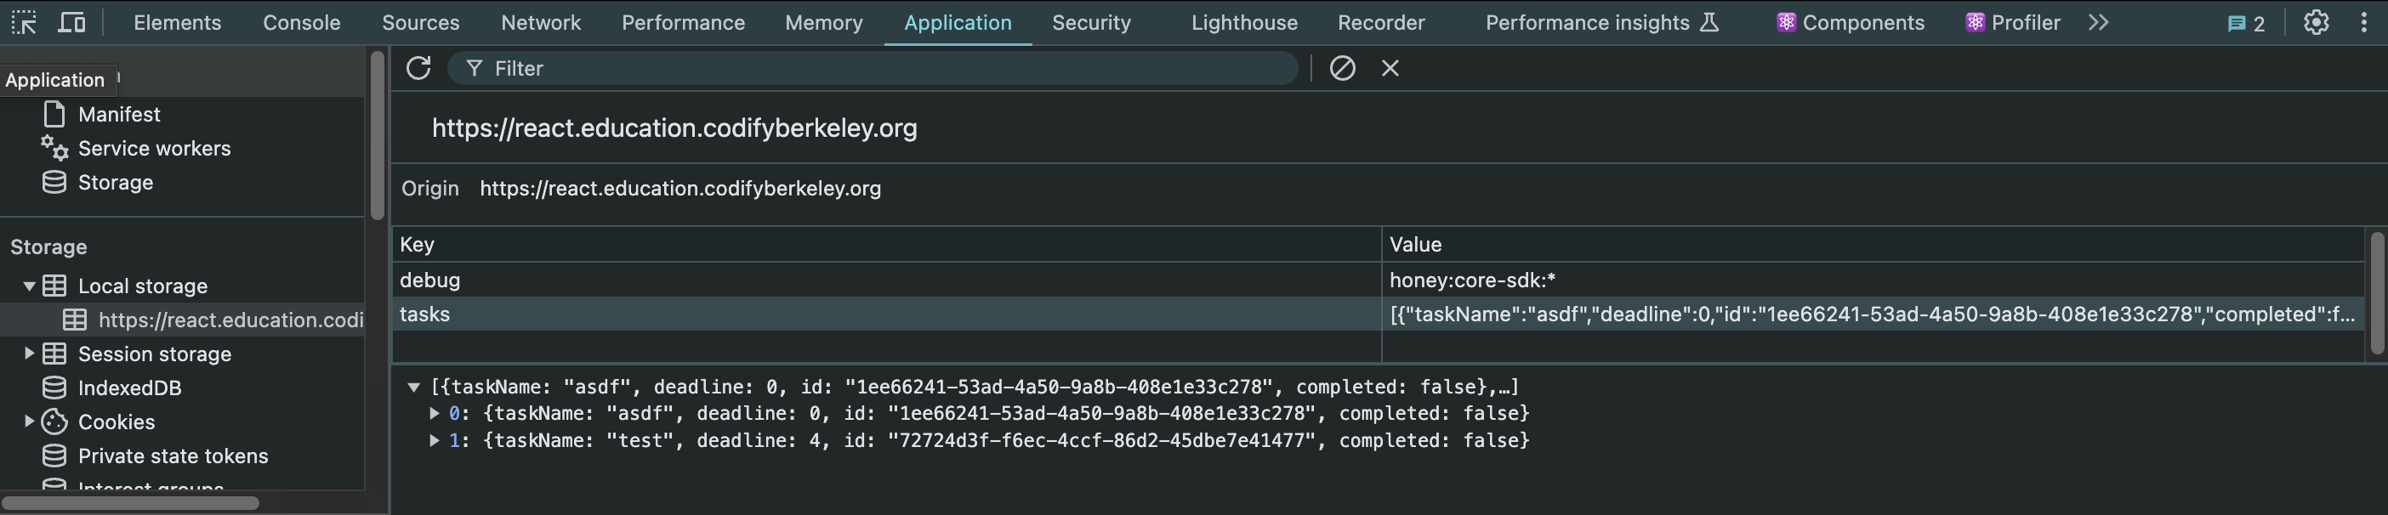The width and height of the screenshot is (2388, 515).
Task: Toggle the device toolbar icon
Action: click(71, 22)
